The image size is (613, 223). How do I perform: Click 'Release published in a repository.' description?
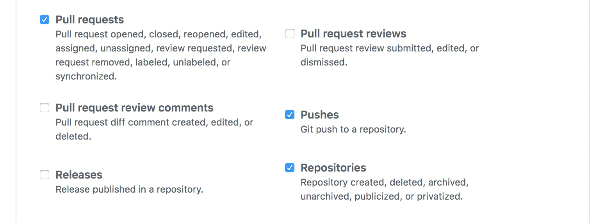click(x=129, y=189)
